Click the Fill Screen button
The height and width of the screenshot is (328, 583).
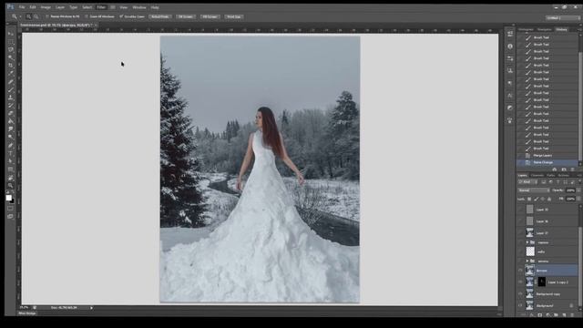tap(210, 16)
